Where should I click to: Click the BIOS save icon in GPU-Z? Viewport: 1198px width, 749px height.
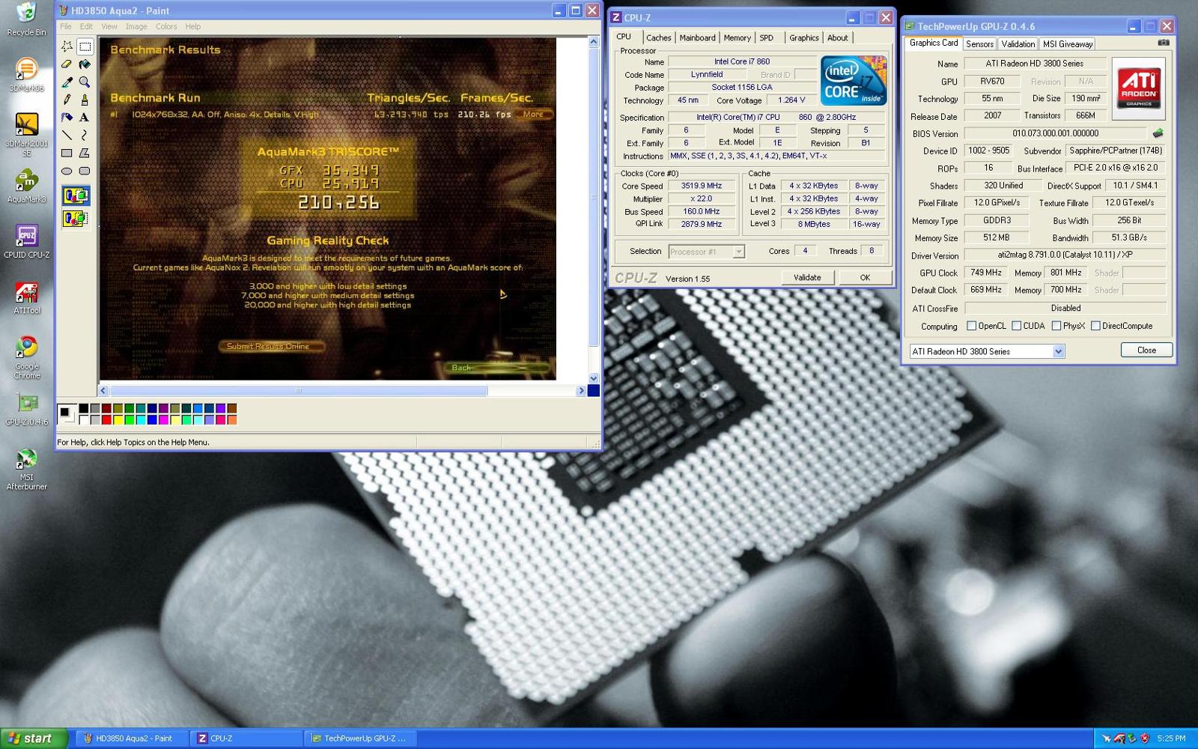(x=1158, y=133)
